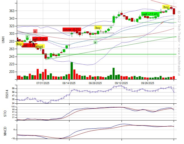Click the green 'x' marker above 'sell -1.4%'

tap(27, 37)
